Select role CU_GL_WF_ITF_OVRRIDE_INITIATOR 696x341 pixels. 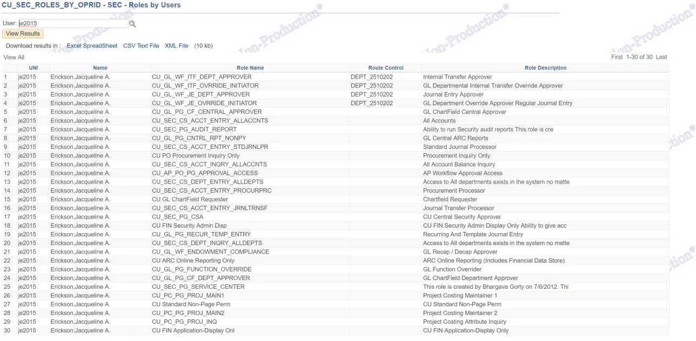coord(205,86)
